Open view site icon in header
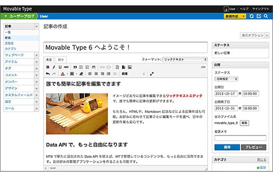The height and width of the screenshot is (176, 273). [259, 16]
